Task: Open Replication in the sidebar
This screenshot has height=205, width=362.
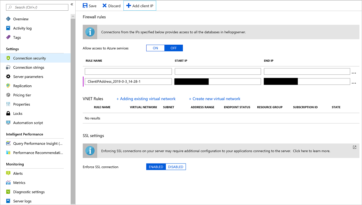Action: click(22, 86)
